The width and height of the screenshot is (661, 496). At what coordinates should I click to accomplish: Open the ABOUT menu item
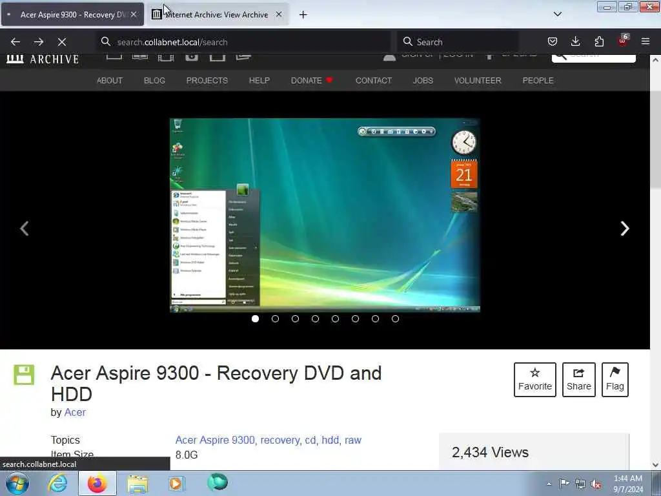110,80
